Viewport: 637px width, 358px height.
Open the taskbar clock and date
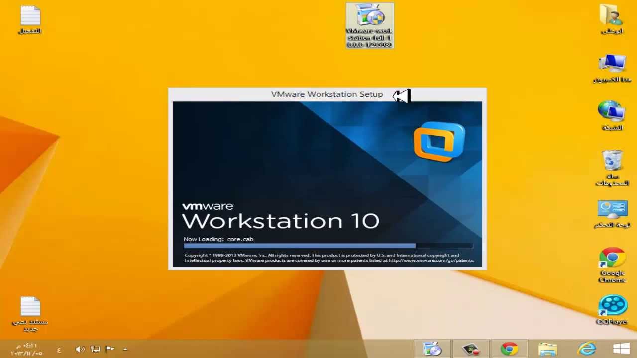pos(27,349)
